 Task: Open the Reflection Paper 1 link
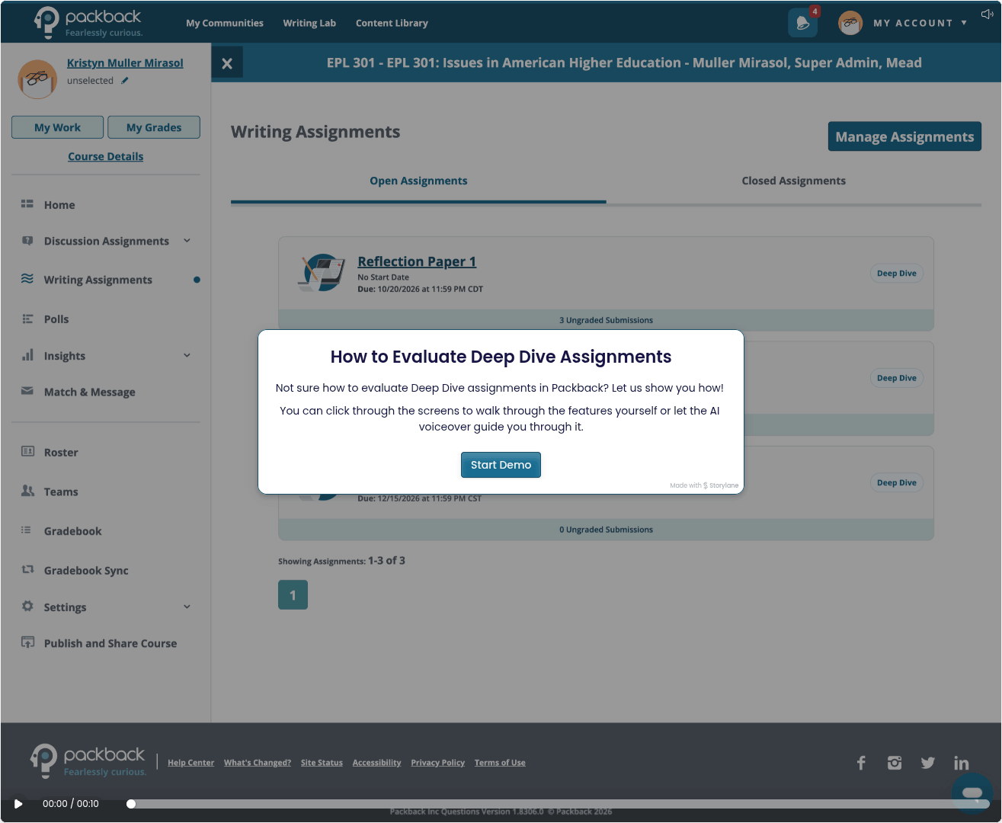pyautogui.click(x=417, y=261)
